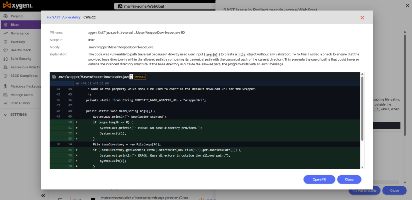Open Governance via its chart icon

coord(5,33)
